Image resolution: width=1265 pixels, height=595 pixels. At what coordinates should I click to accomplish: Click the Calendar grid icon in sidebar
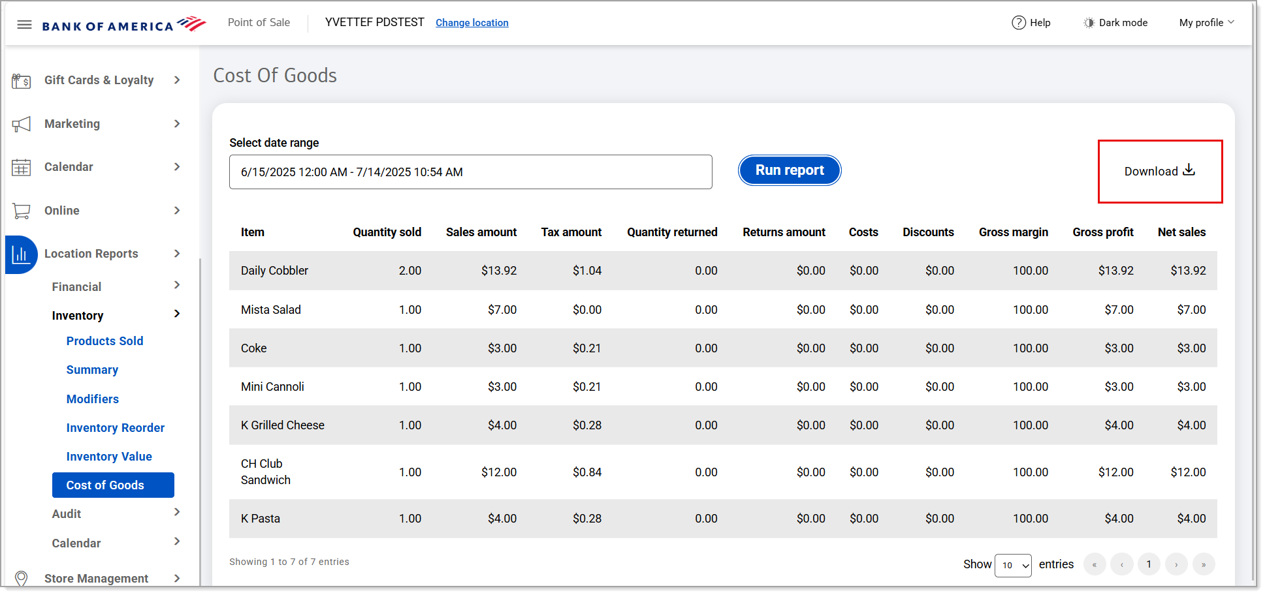pos(22,168)
